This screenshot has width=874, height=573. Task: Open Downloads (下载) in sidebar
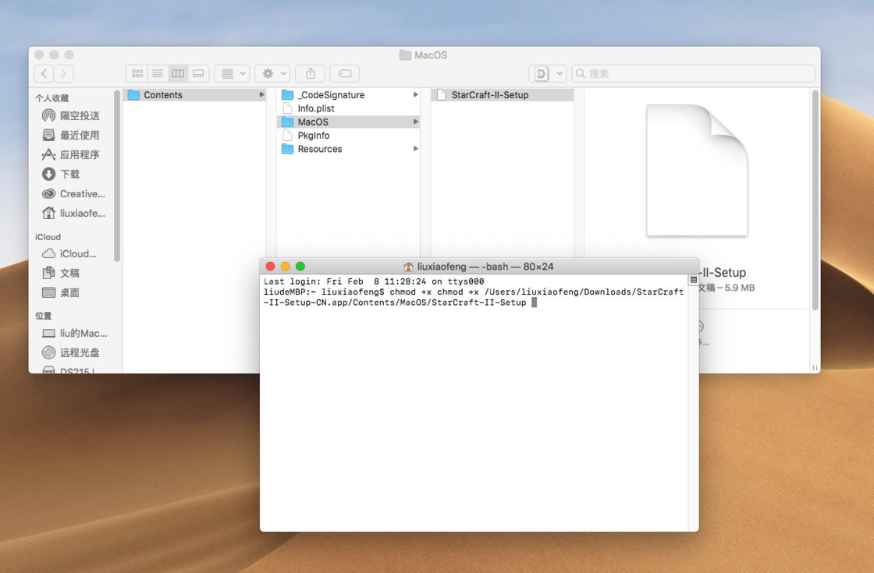(69, 174)
